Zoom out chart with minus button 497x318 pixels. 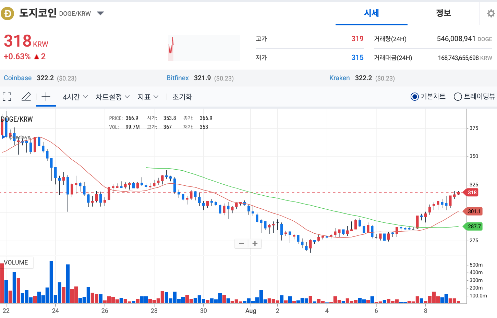tap(241, 244)
